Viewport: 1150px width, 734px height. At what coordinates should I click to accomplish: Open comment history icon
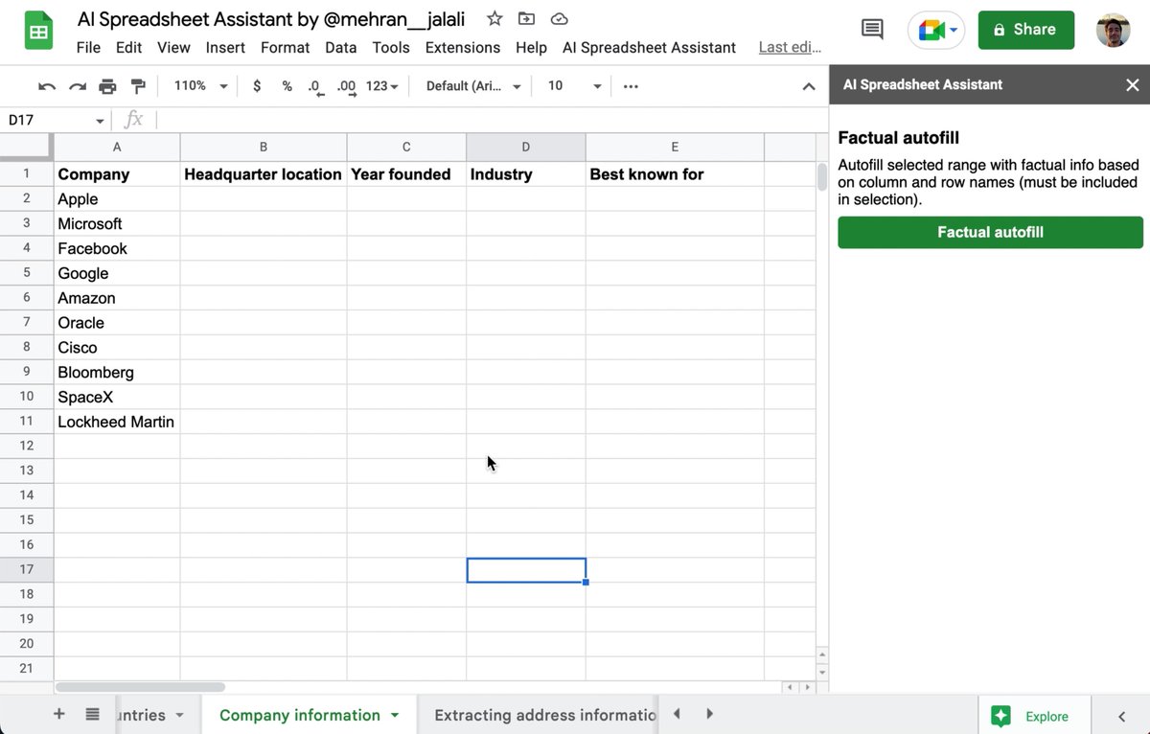(872, 30)
